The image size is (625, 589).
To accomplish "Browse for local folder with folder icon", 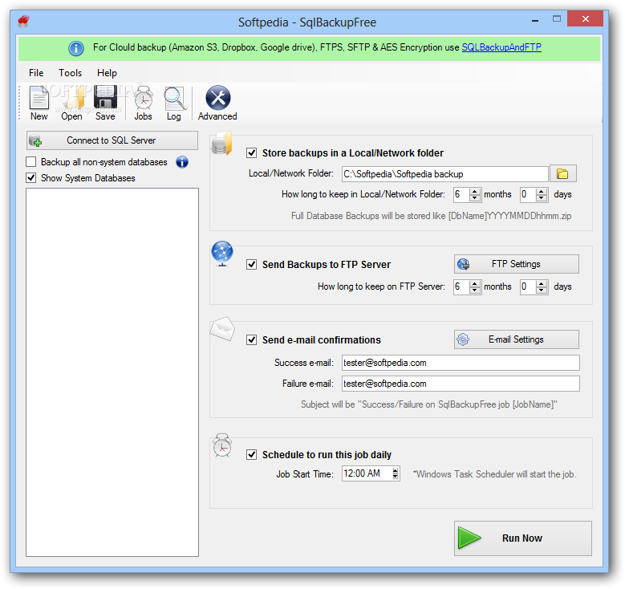I will [562, 174].
